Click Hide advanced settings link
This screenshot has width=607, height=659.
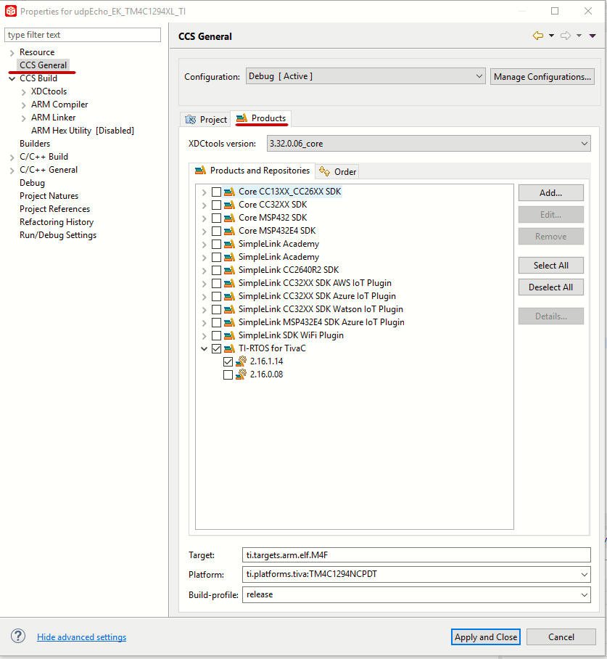(81, 637)
